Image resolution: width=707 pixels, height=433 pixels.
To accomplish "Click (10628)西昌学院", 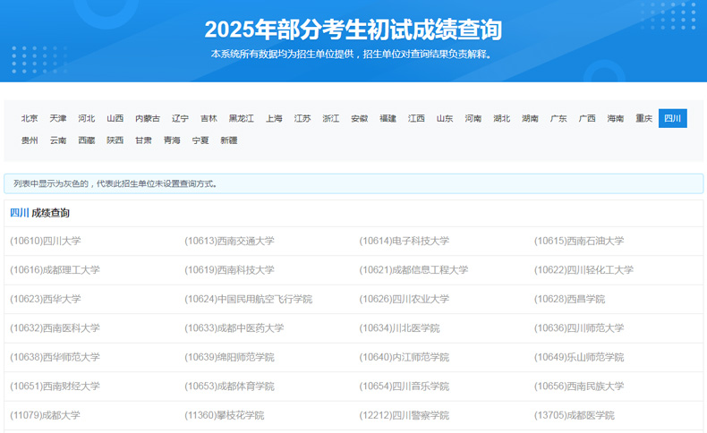I will pos(569,299).
